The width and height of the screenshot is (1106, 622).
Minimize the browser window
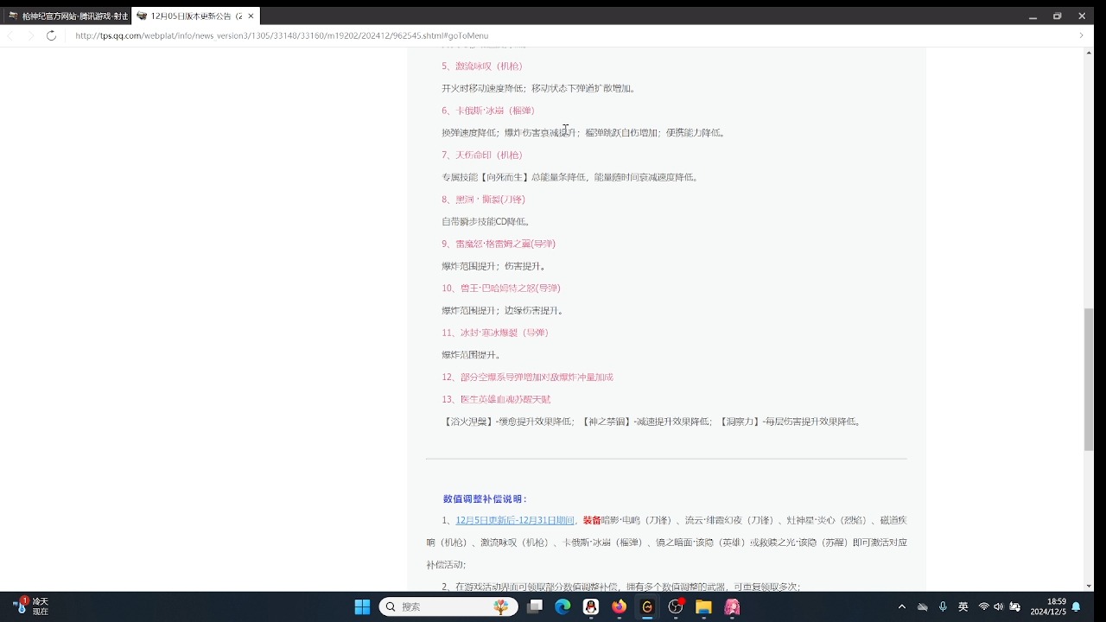(1033, 16)
